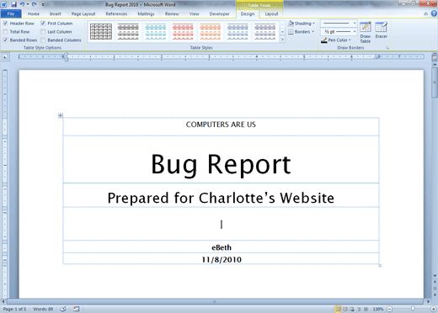The image size is (438, 313).
Task: Open the Insert ribbon tab
Action: click(x=55, y=13)
